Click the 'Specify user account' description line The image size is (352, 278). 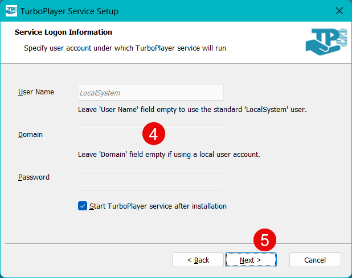(125, 48)
